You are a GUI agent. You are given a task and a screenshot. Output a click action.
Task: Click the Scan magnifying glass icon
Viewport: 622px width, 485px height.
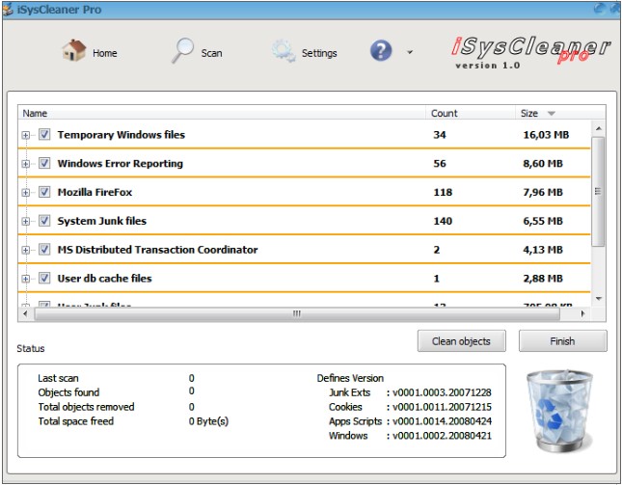pyautogui.click(x=183, y=52)
